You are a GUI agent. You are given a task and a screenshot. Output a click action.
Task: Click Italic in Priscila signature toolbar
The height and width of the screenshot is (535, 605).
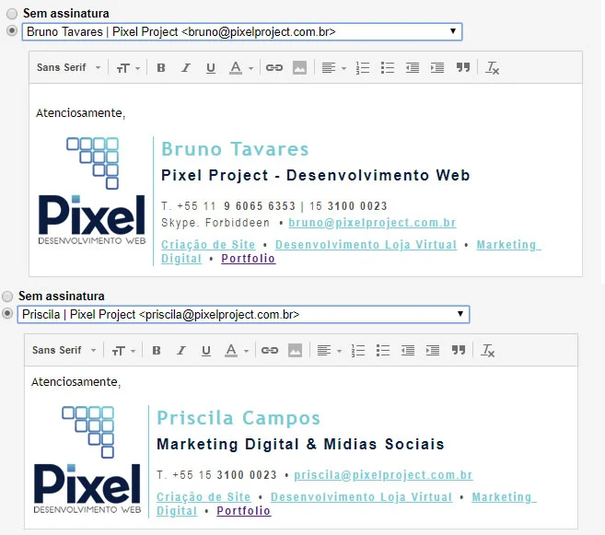(181, 351)
